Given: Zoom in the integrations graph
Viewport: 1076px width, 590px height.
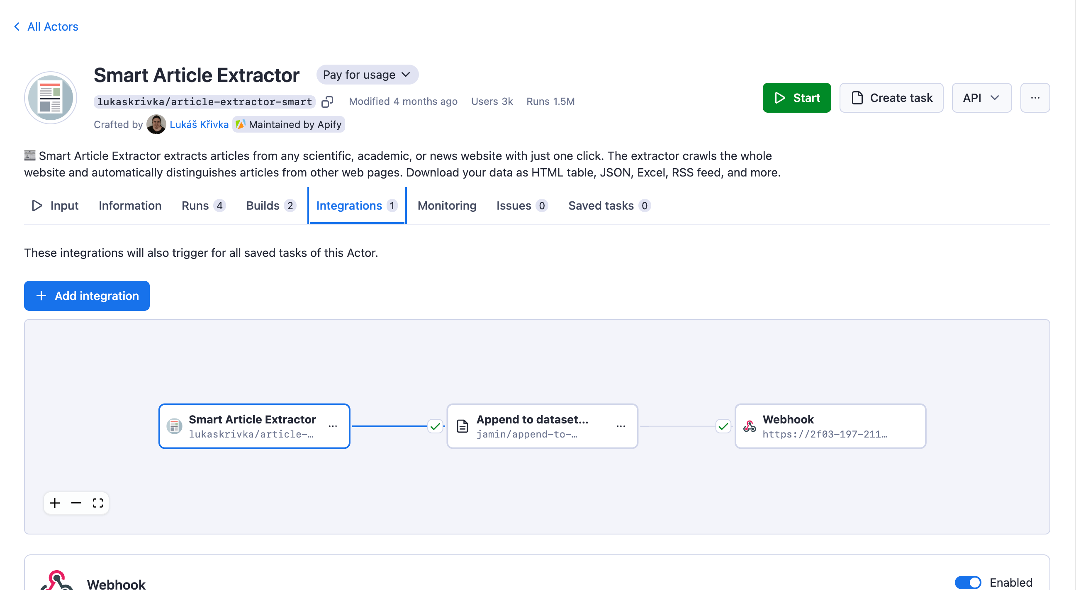Looking at the screenshot, I should pyautogui.click(x=55, y=503).
